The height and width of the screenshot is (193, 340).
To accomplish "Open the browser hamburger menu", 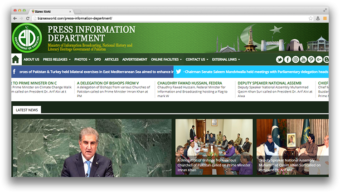I will point(325,18).
